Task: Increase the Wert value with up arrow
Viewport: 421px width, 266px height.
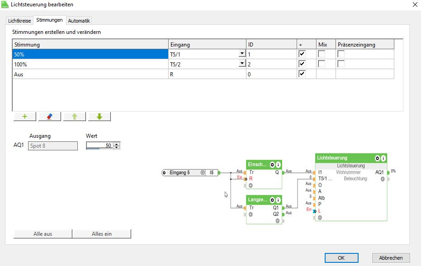Action: pyautogui.click(x=117, y=144)
